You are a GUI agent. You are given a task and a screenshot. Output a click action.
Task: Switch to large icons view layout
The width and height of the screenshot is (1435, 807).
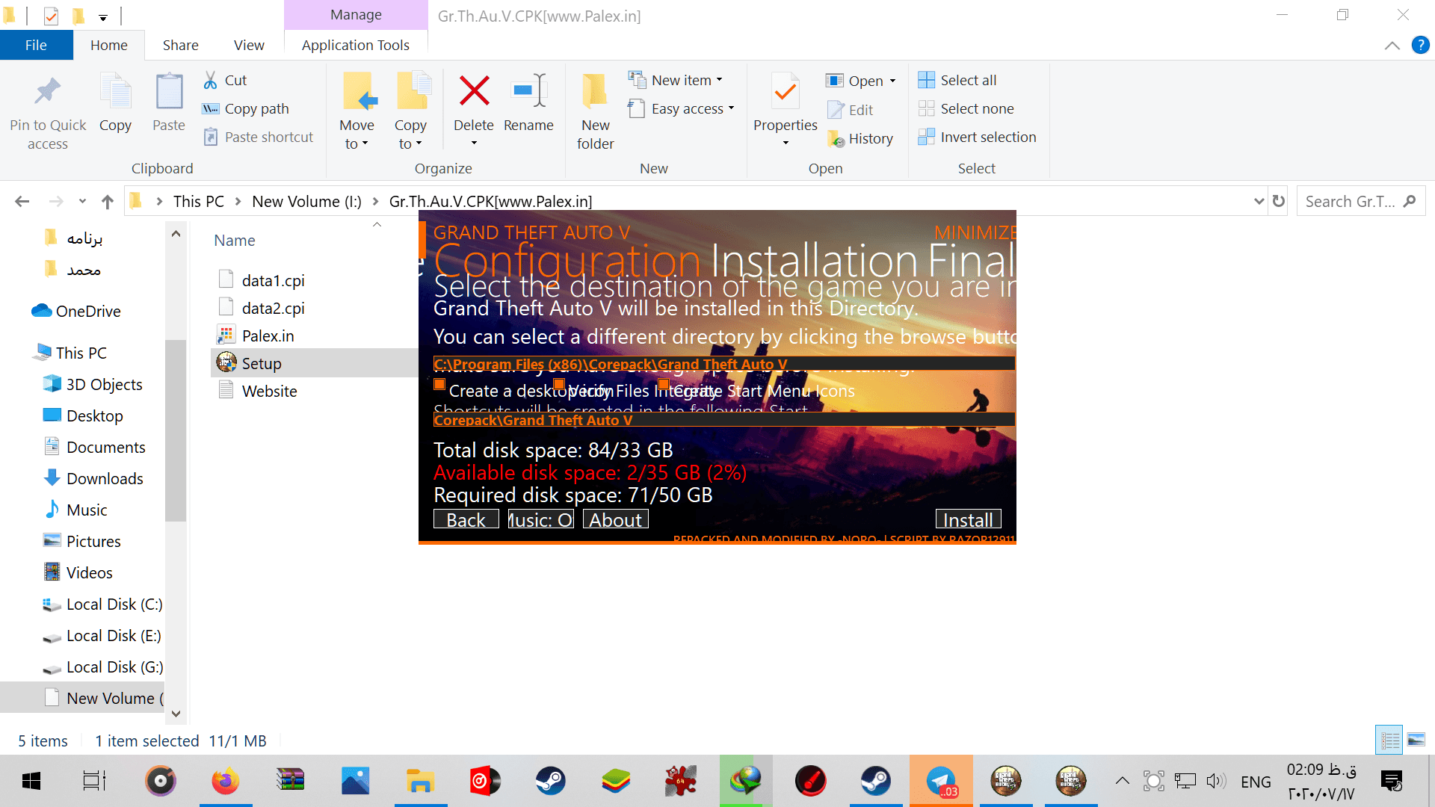pos(1416,740)
